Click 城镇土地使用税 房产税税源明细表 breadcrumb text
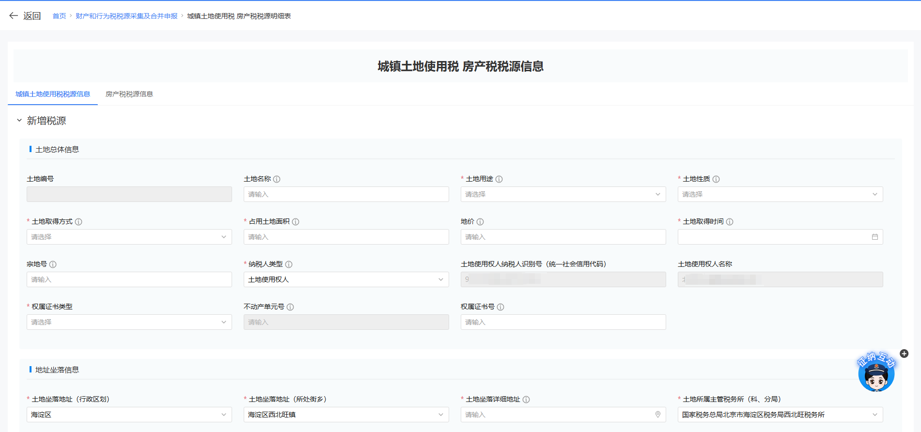 point(239,16)
